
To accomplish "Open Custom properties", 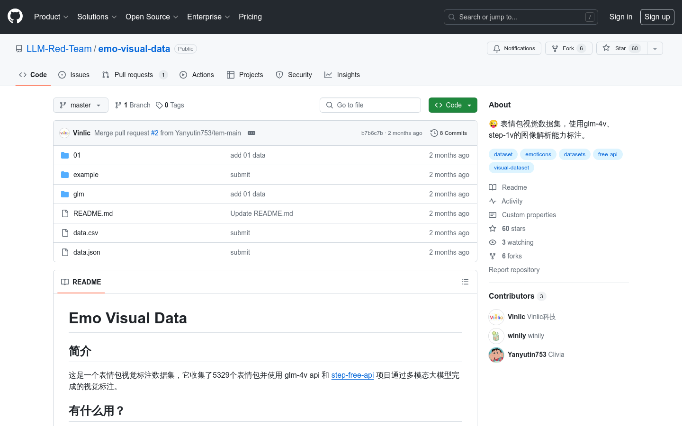I will click(x=522, y=215).
